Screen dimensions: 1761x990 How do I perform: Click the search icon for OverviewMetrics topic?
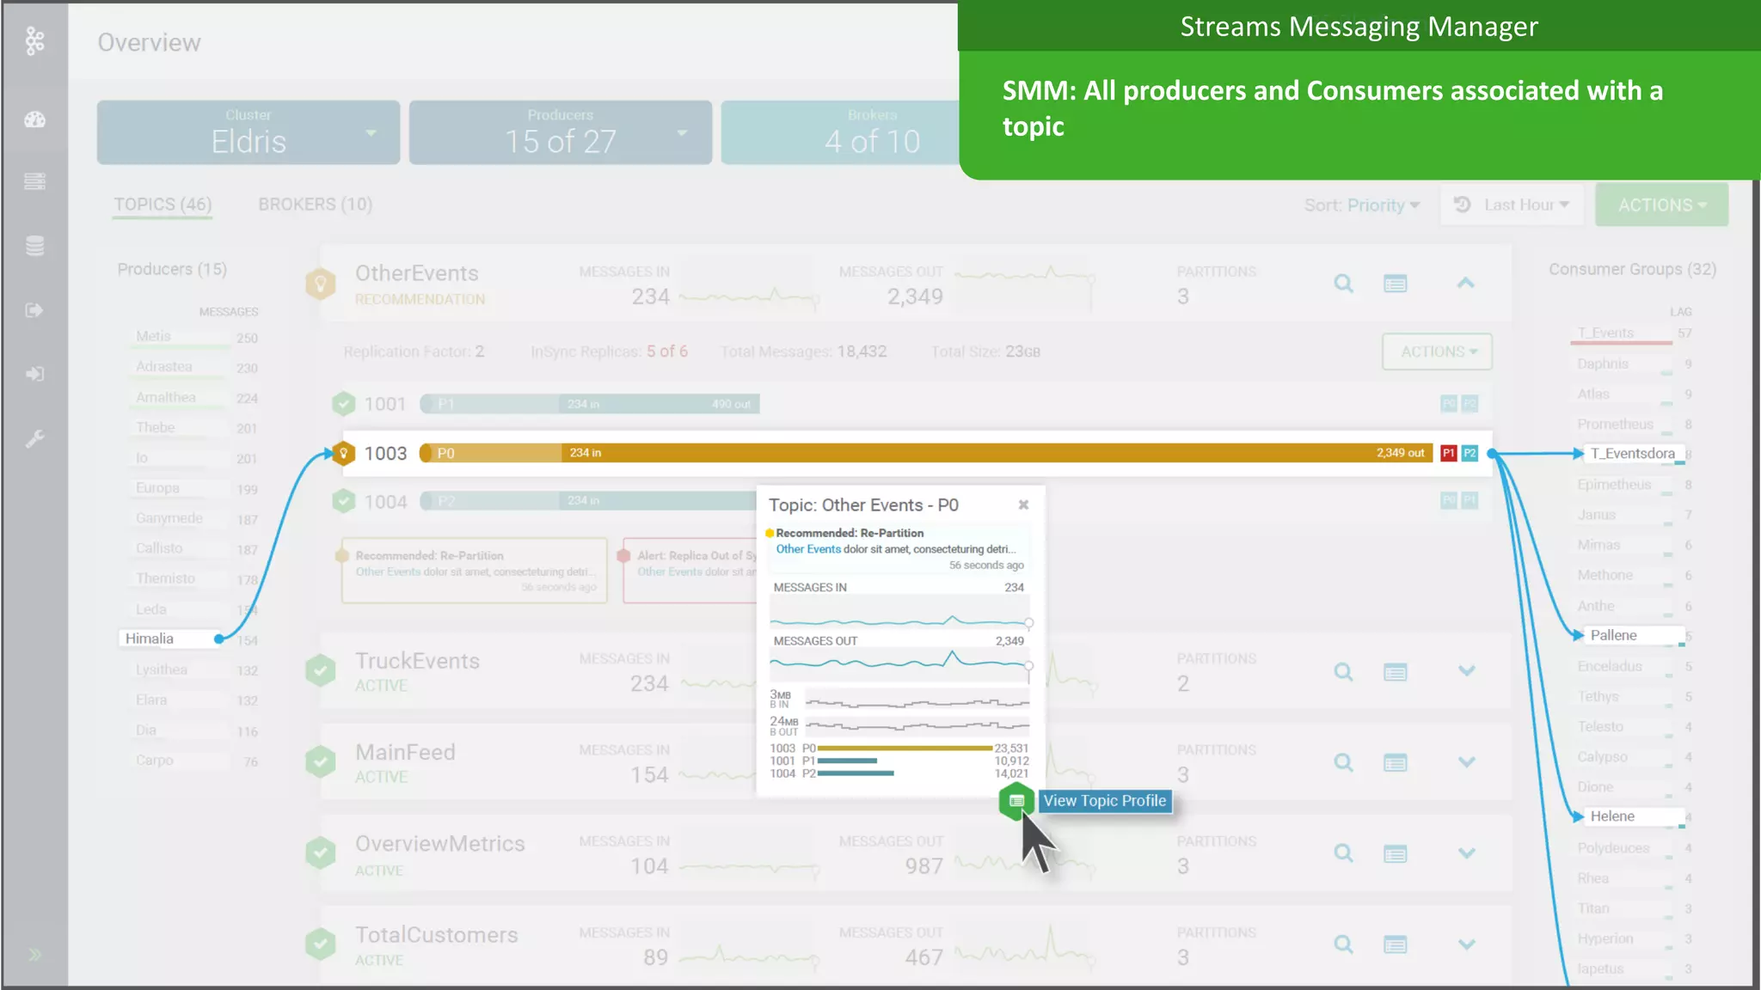1343,853
